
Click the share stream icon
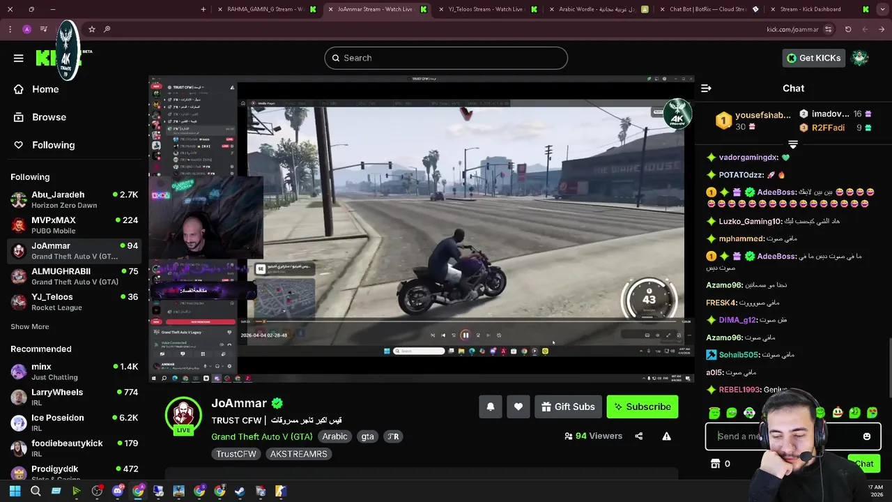639,436
